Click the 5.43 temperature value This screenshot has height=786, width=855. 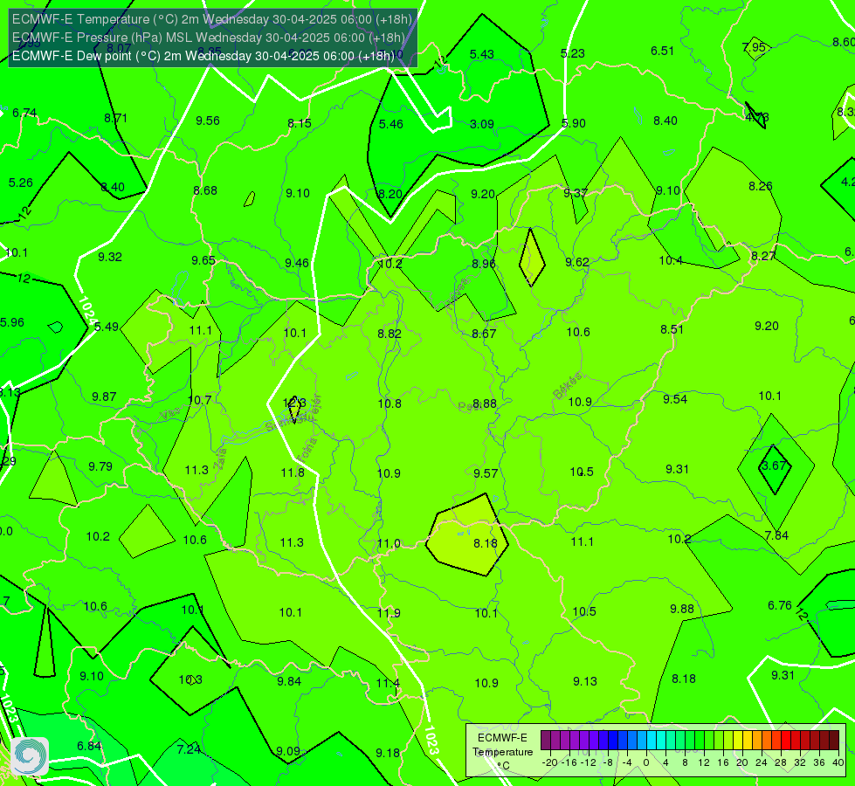click(482, 54)
